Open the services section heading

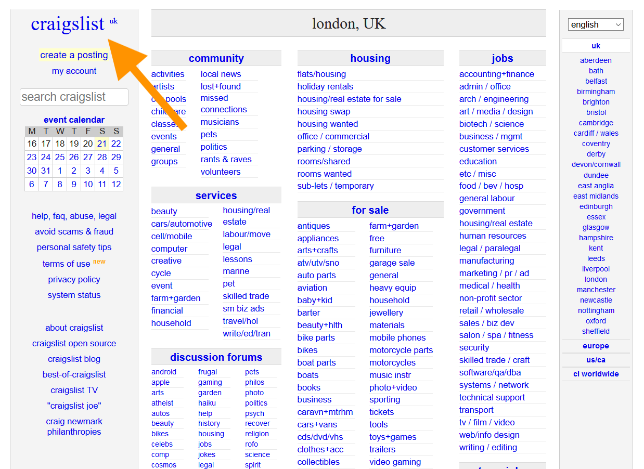(216, 196)
